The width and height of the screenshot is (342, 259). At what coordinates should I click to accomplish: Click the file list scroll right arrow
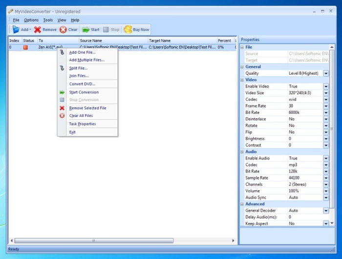[x=233, y=240]
